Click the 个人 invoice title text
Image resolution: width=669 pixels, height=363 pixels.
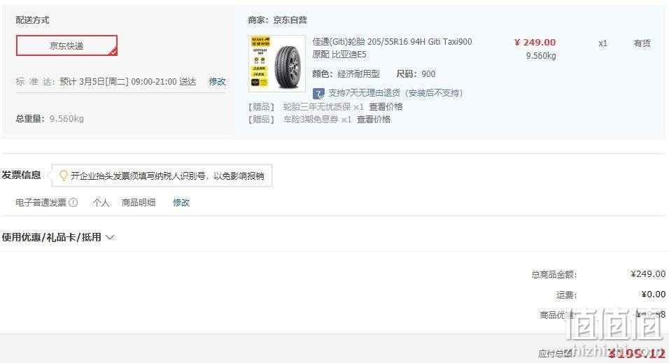coord(101,203)
